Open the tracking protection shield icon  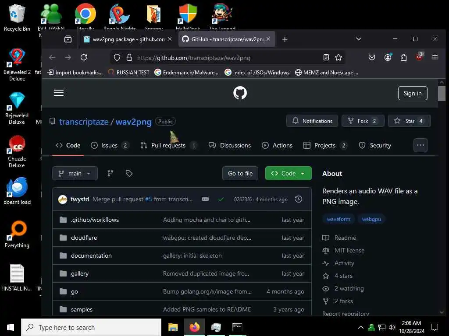point(117,57)
